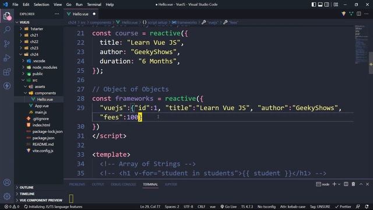Open the Extensions view
The width and height of the screenshot is (373, 210).
(7, 72)
